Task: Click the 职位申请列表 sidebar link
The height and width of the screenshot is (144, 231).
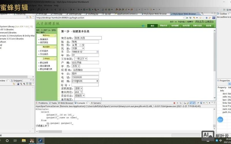Action: coord(46,69)
